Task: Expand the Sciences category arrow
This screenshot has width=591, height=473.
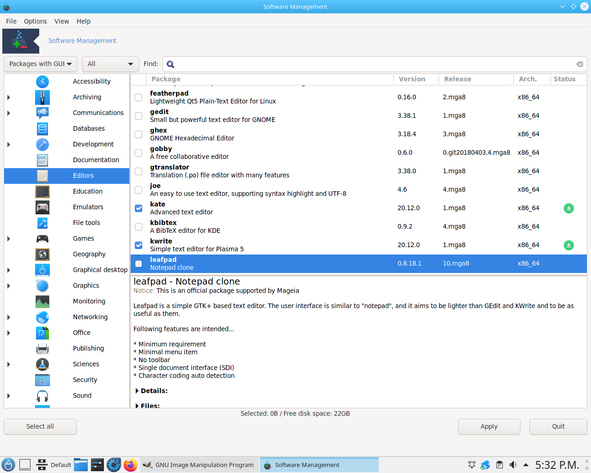Action: coord(9,364)
